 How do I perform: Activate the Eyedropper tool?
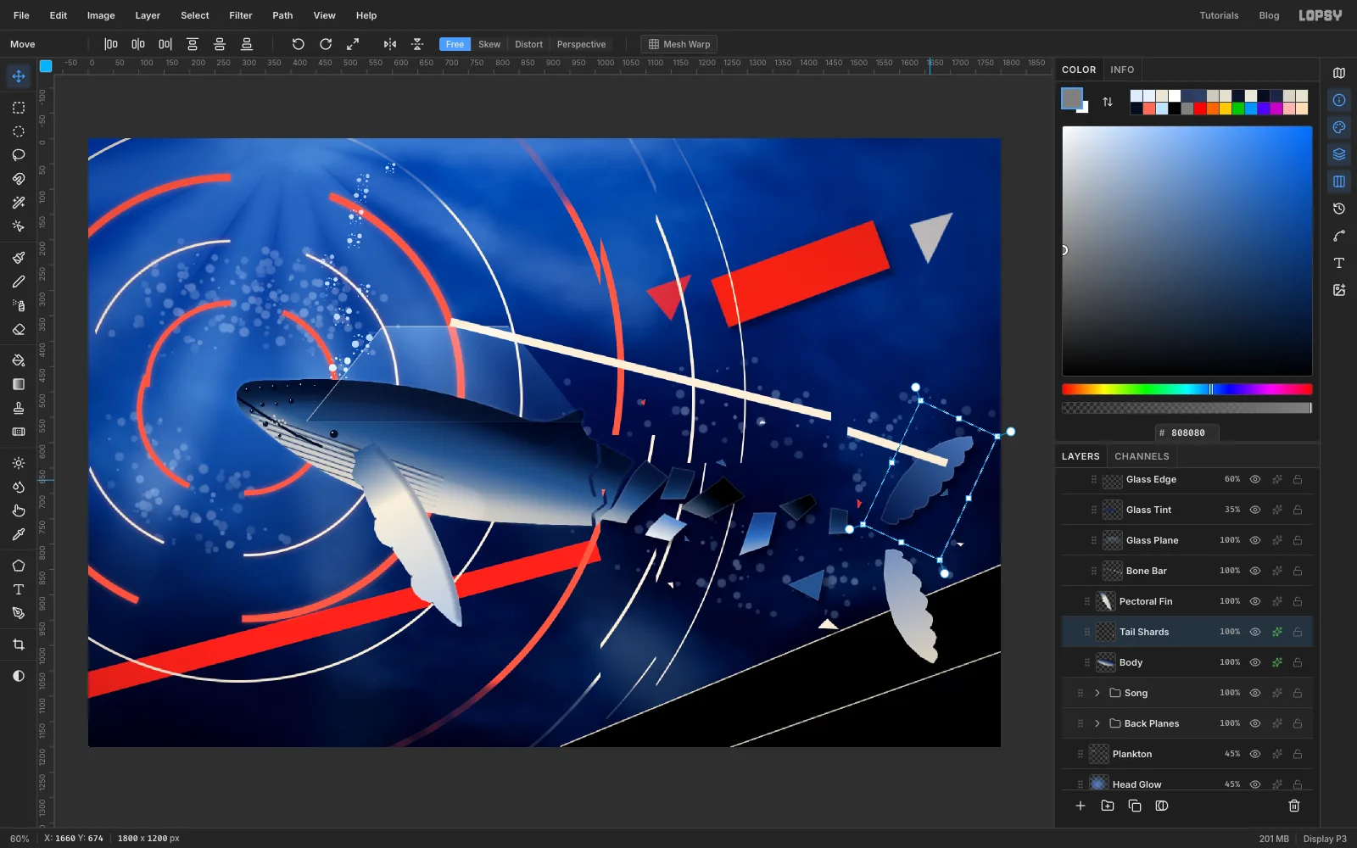pyautogui.click(x=19, y=534)
